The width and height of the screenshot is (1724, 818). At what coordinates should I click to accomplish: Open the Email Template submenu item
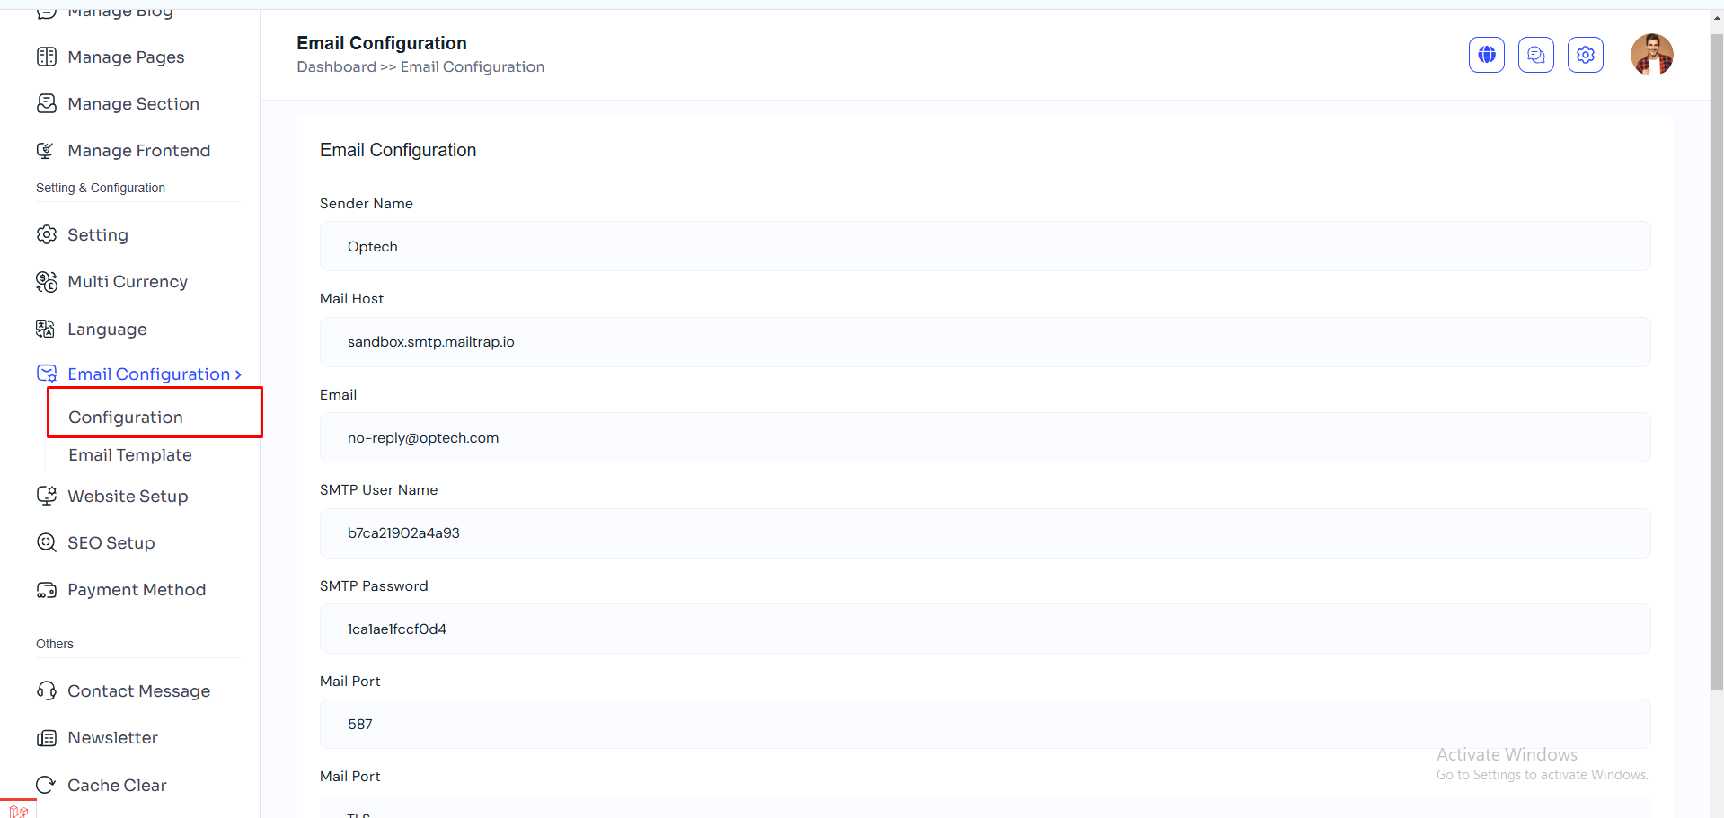pos(130,455)
